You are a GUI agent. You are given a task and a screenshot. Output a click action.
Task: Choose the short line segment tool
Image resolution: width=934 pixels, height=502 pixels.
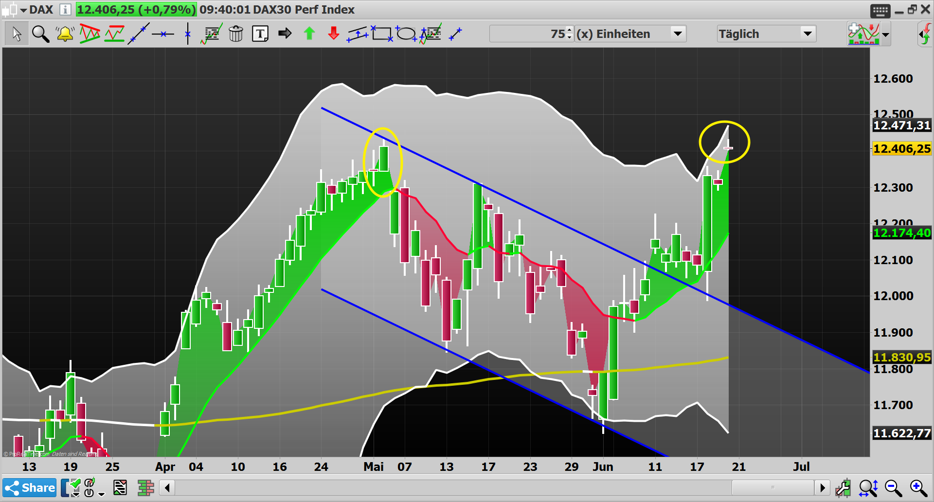(455, 34)
